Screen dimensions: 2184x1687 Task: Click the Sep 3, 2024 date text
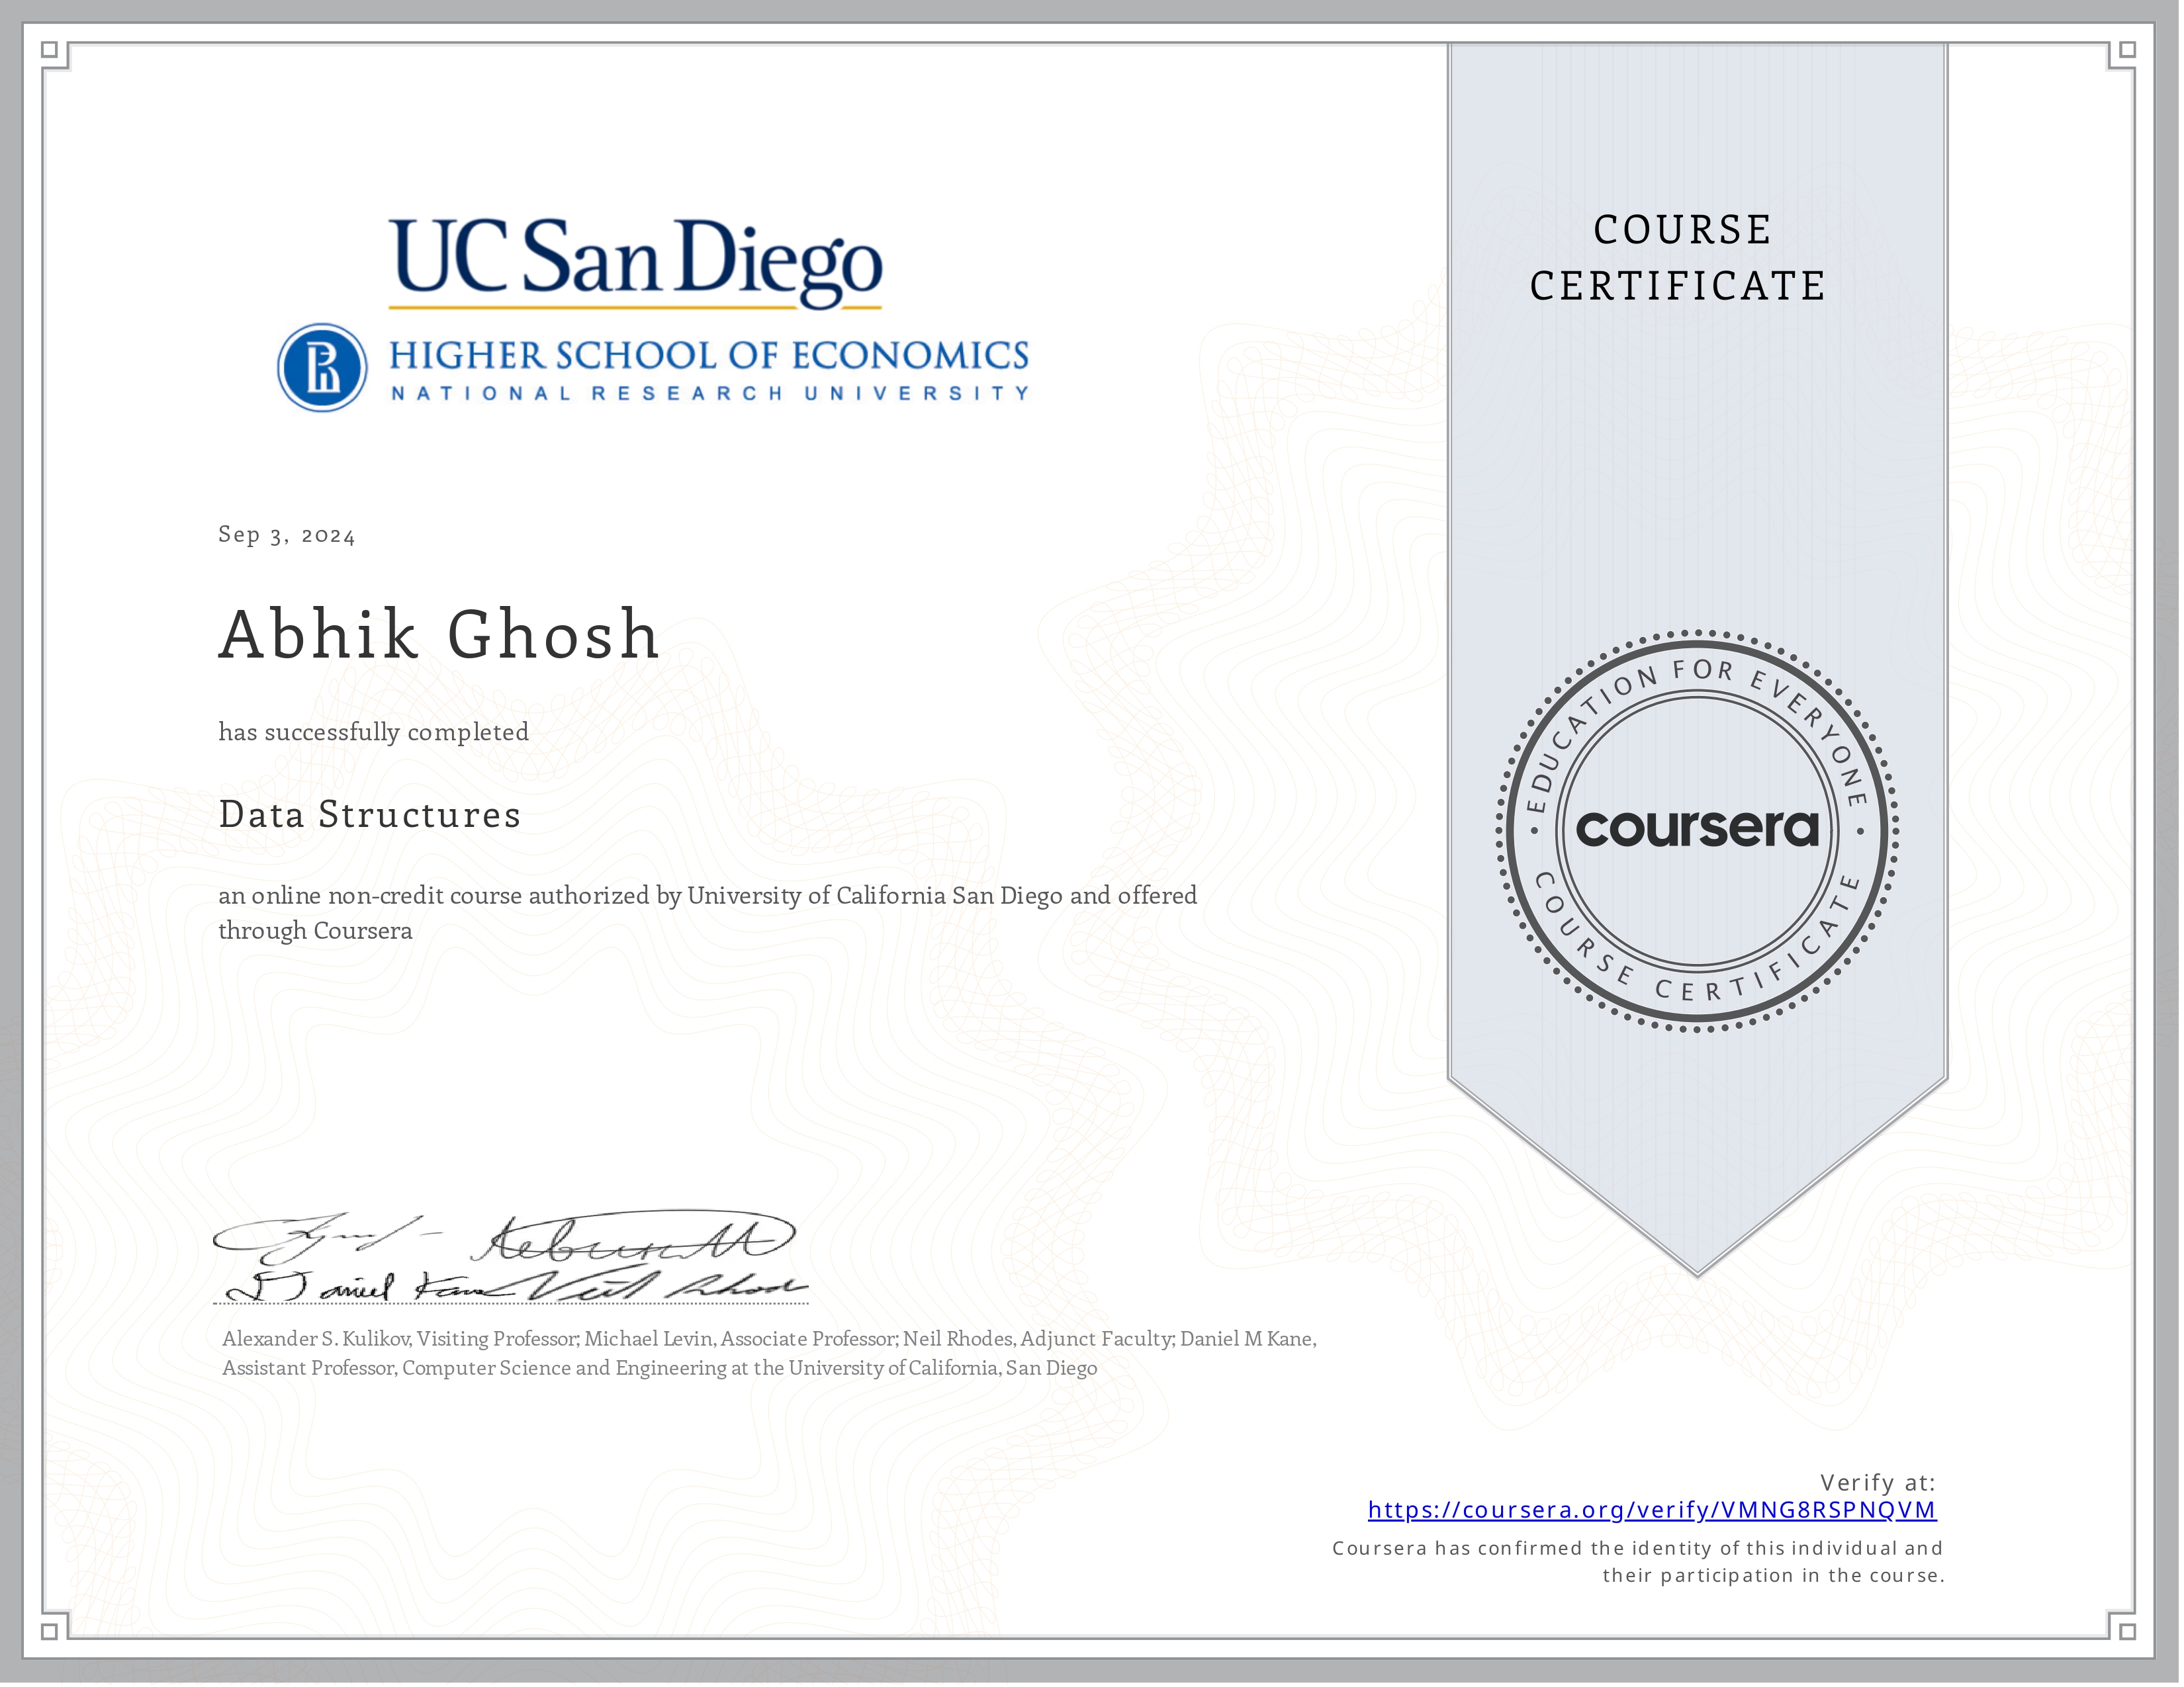287,536
